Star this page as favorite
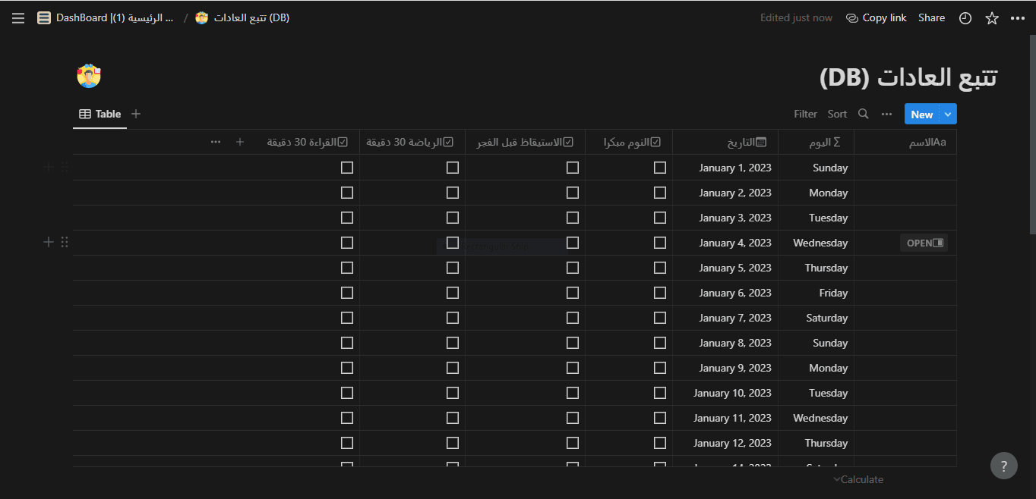The height and width of the screenshot is (499, 1036). coord(992,18)
